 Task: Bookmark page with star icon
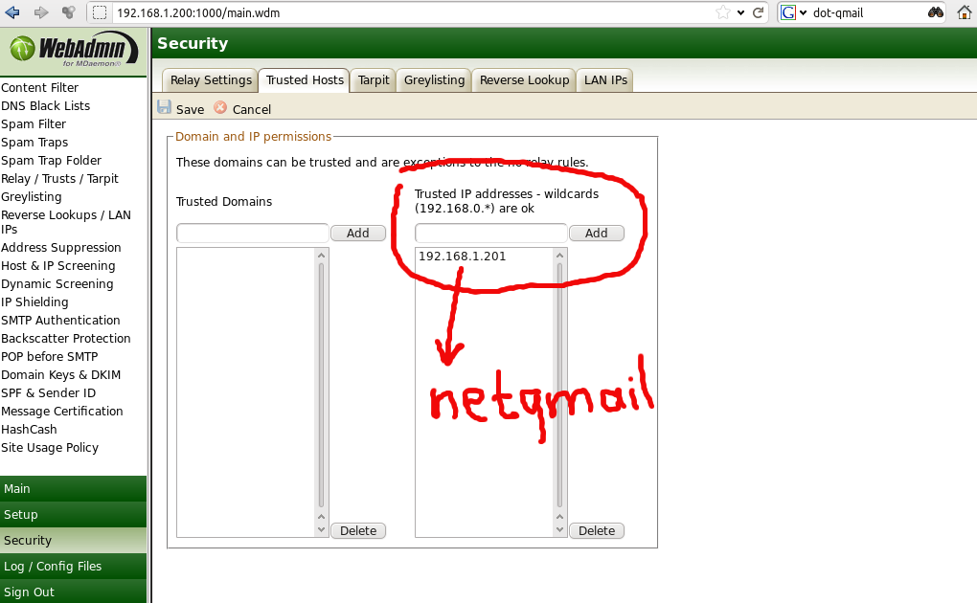click(722, 12)
